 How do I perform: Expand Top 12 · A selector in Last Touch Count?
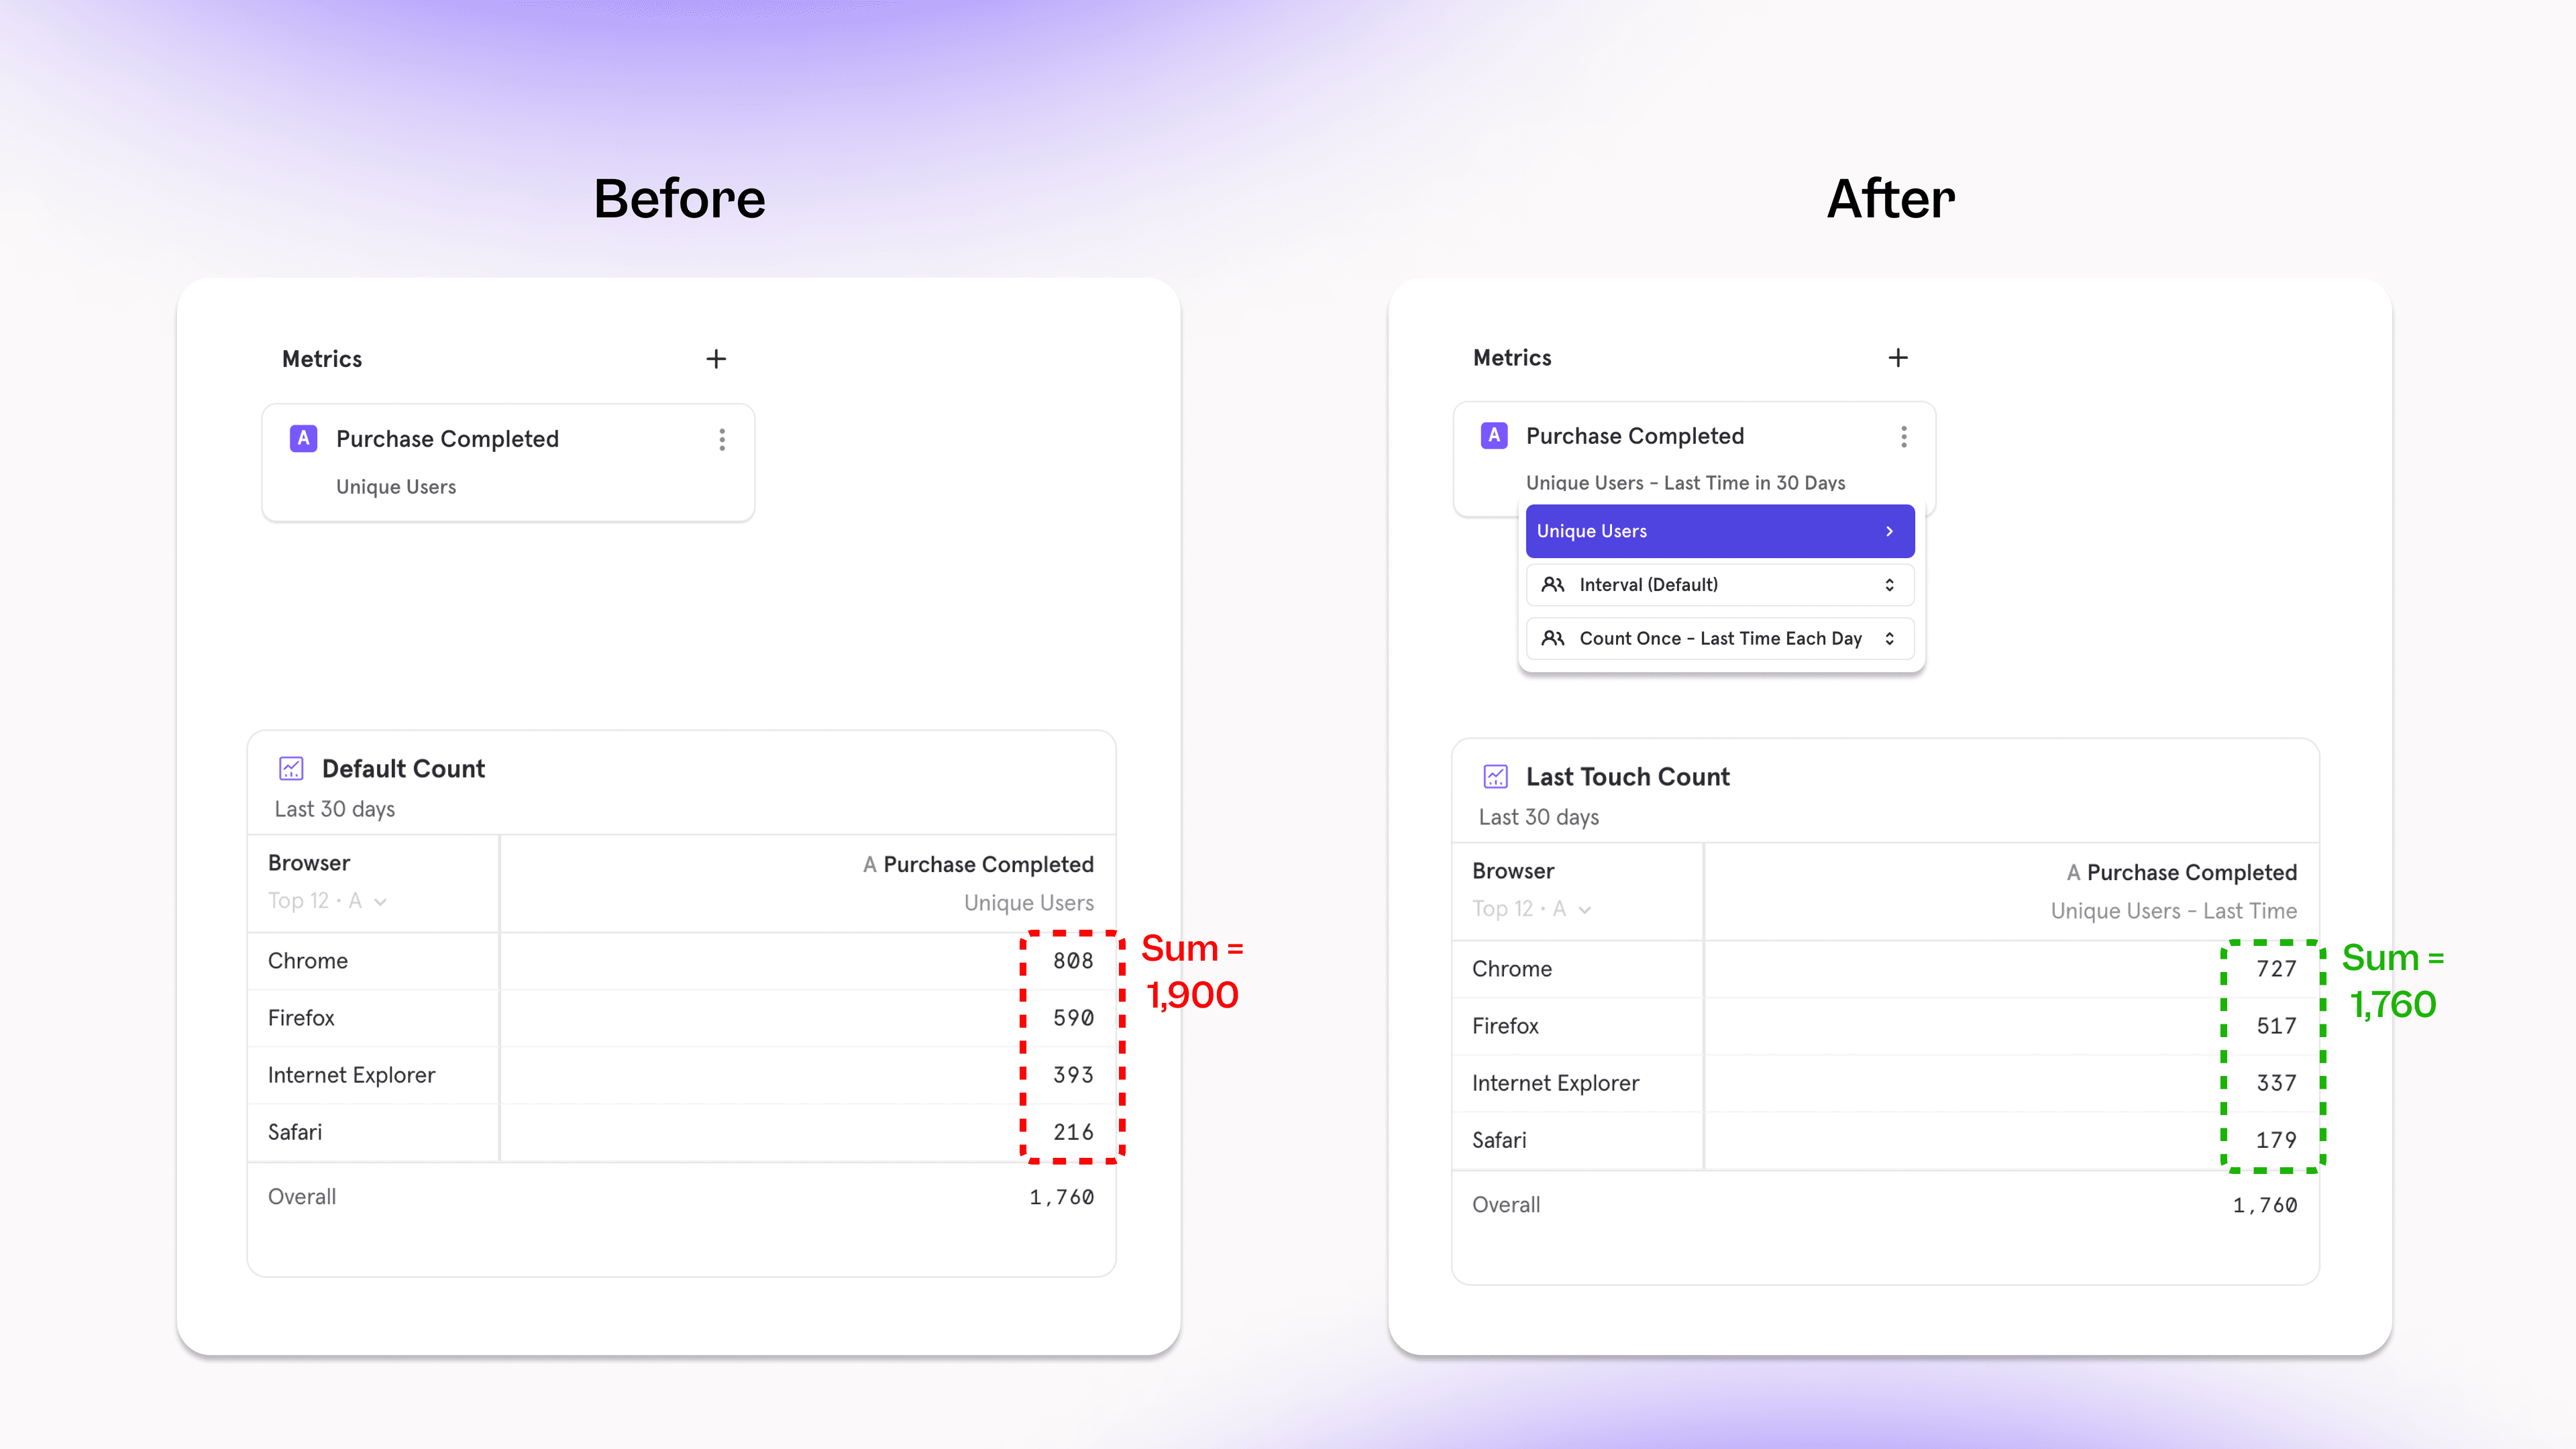1532,909
